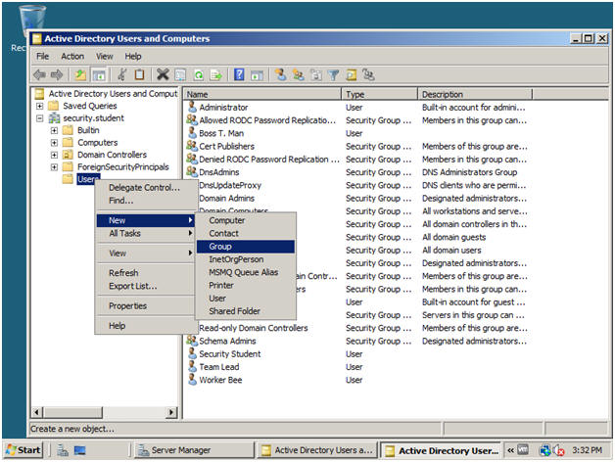Open Properties via the toolbar icon
The width and height of the screenshot is (615, 462).
[x=180, y=74]
